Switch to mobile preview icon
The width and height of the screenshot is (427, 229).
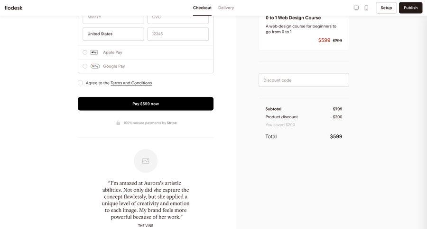click(366, 8)
